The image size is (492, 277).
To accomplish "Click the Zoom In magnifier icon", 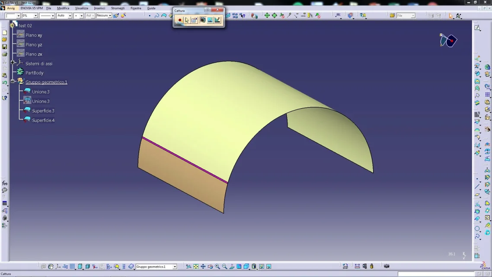I will 217,267.
